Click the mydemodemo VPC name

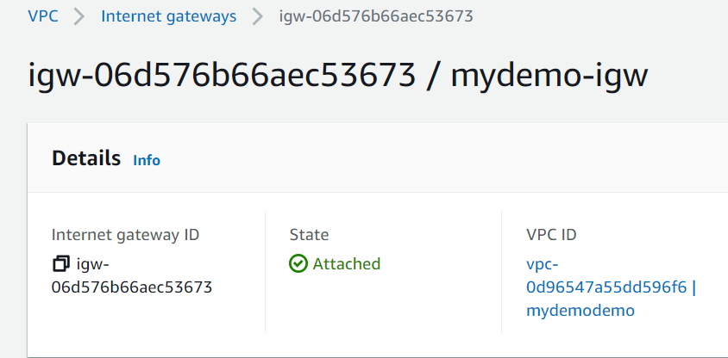click(580, 311)
